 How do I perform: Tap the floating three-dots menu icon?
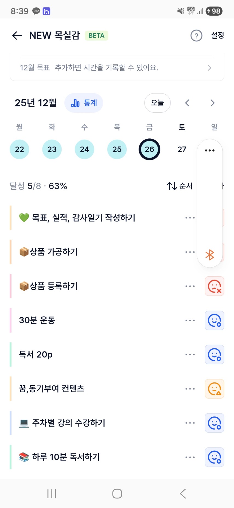(210, 150)
